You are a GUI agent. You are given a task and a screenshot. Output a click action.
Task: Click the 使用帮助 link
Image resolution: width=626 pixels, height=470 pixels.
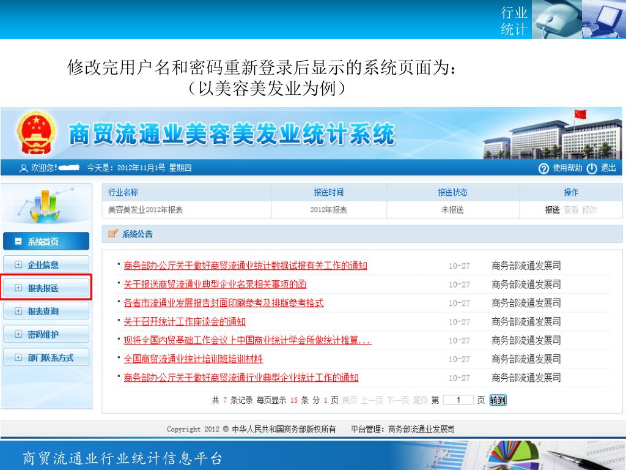[567, 168]
